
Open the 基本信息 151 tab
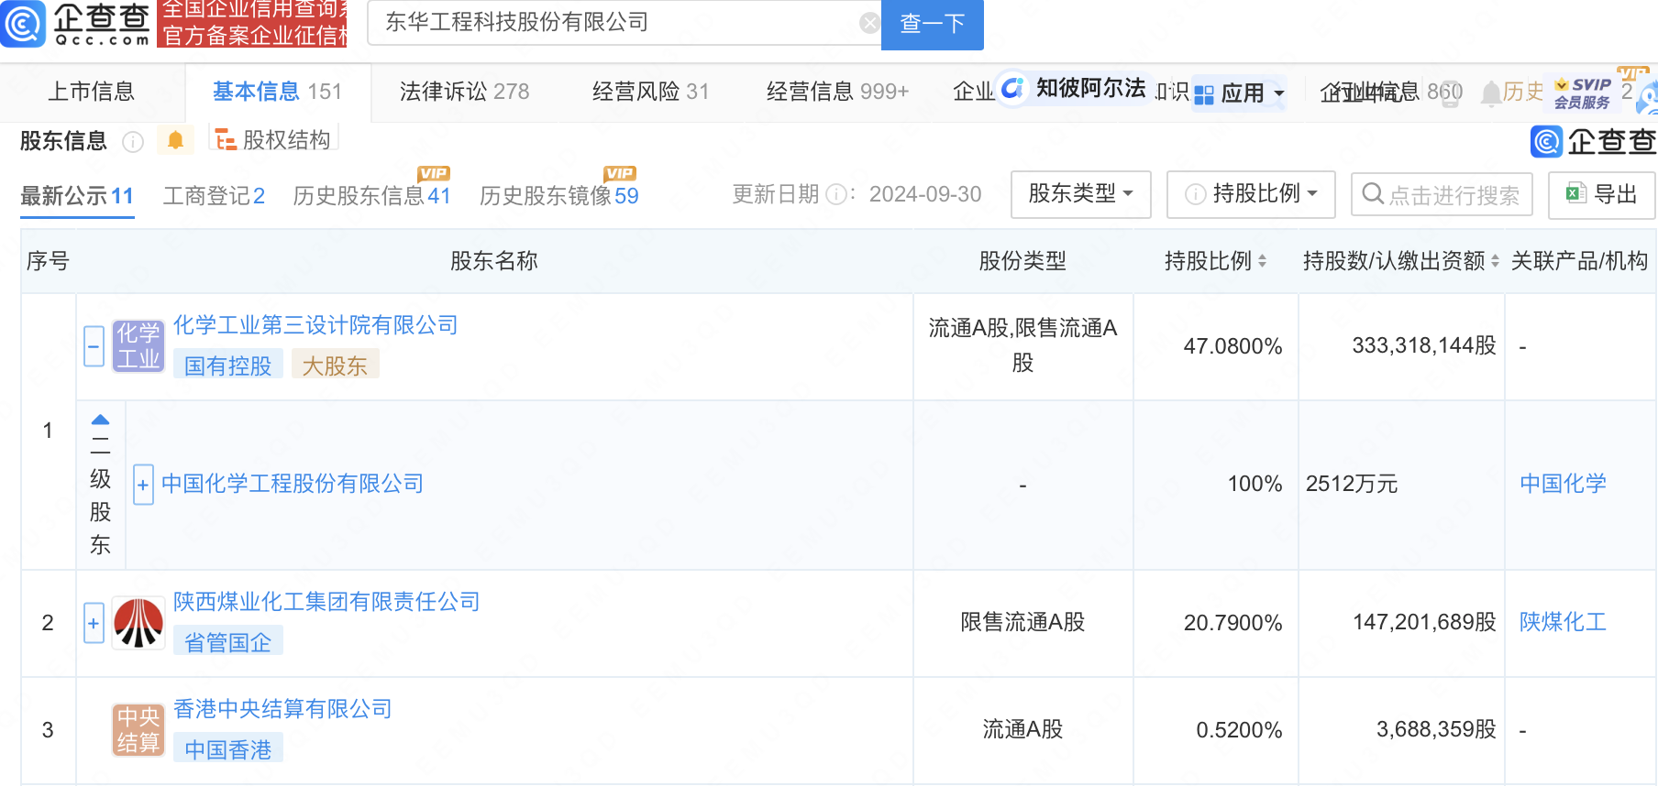tap(277, 92)
